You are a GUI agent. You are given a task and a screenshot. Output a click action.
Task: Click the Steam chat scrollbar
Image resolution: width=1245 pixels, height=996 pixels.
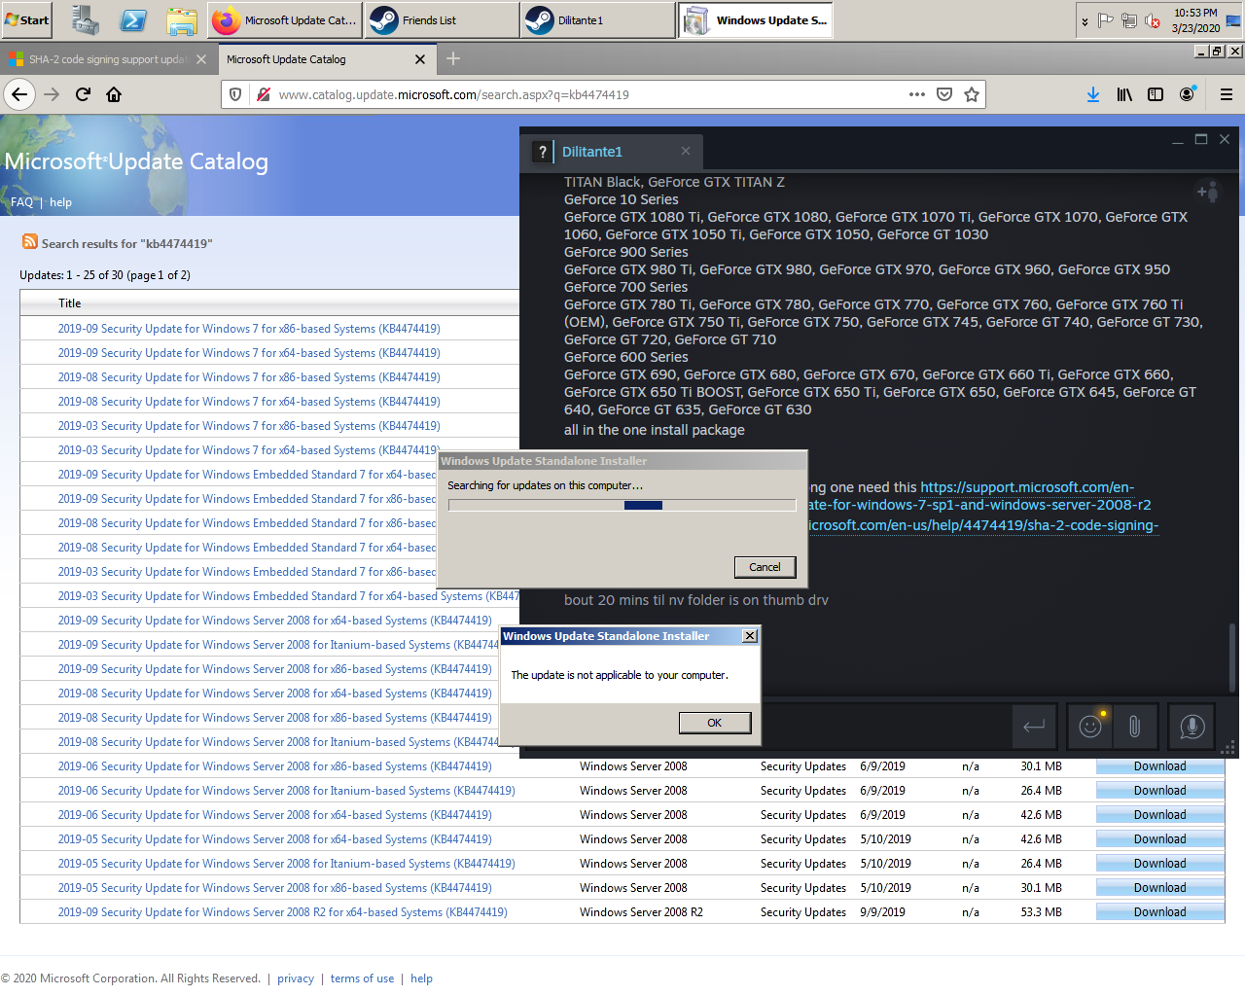click(x=1232, y=658)
